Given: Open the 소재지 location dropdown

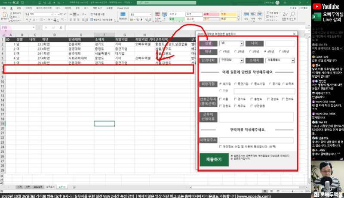Looking at the screenshot, I should [293, 60].
